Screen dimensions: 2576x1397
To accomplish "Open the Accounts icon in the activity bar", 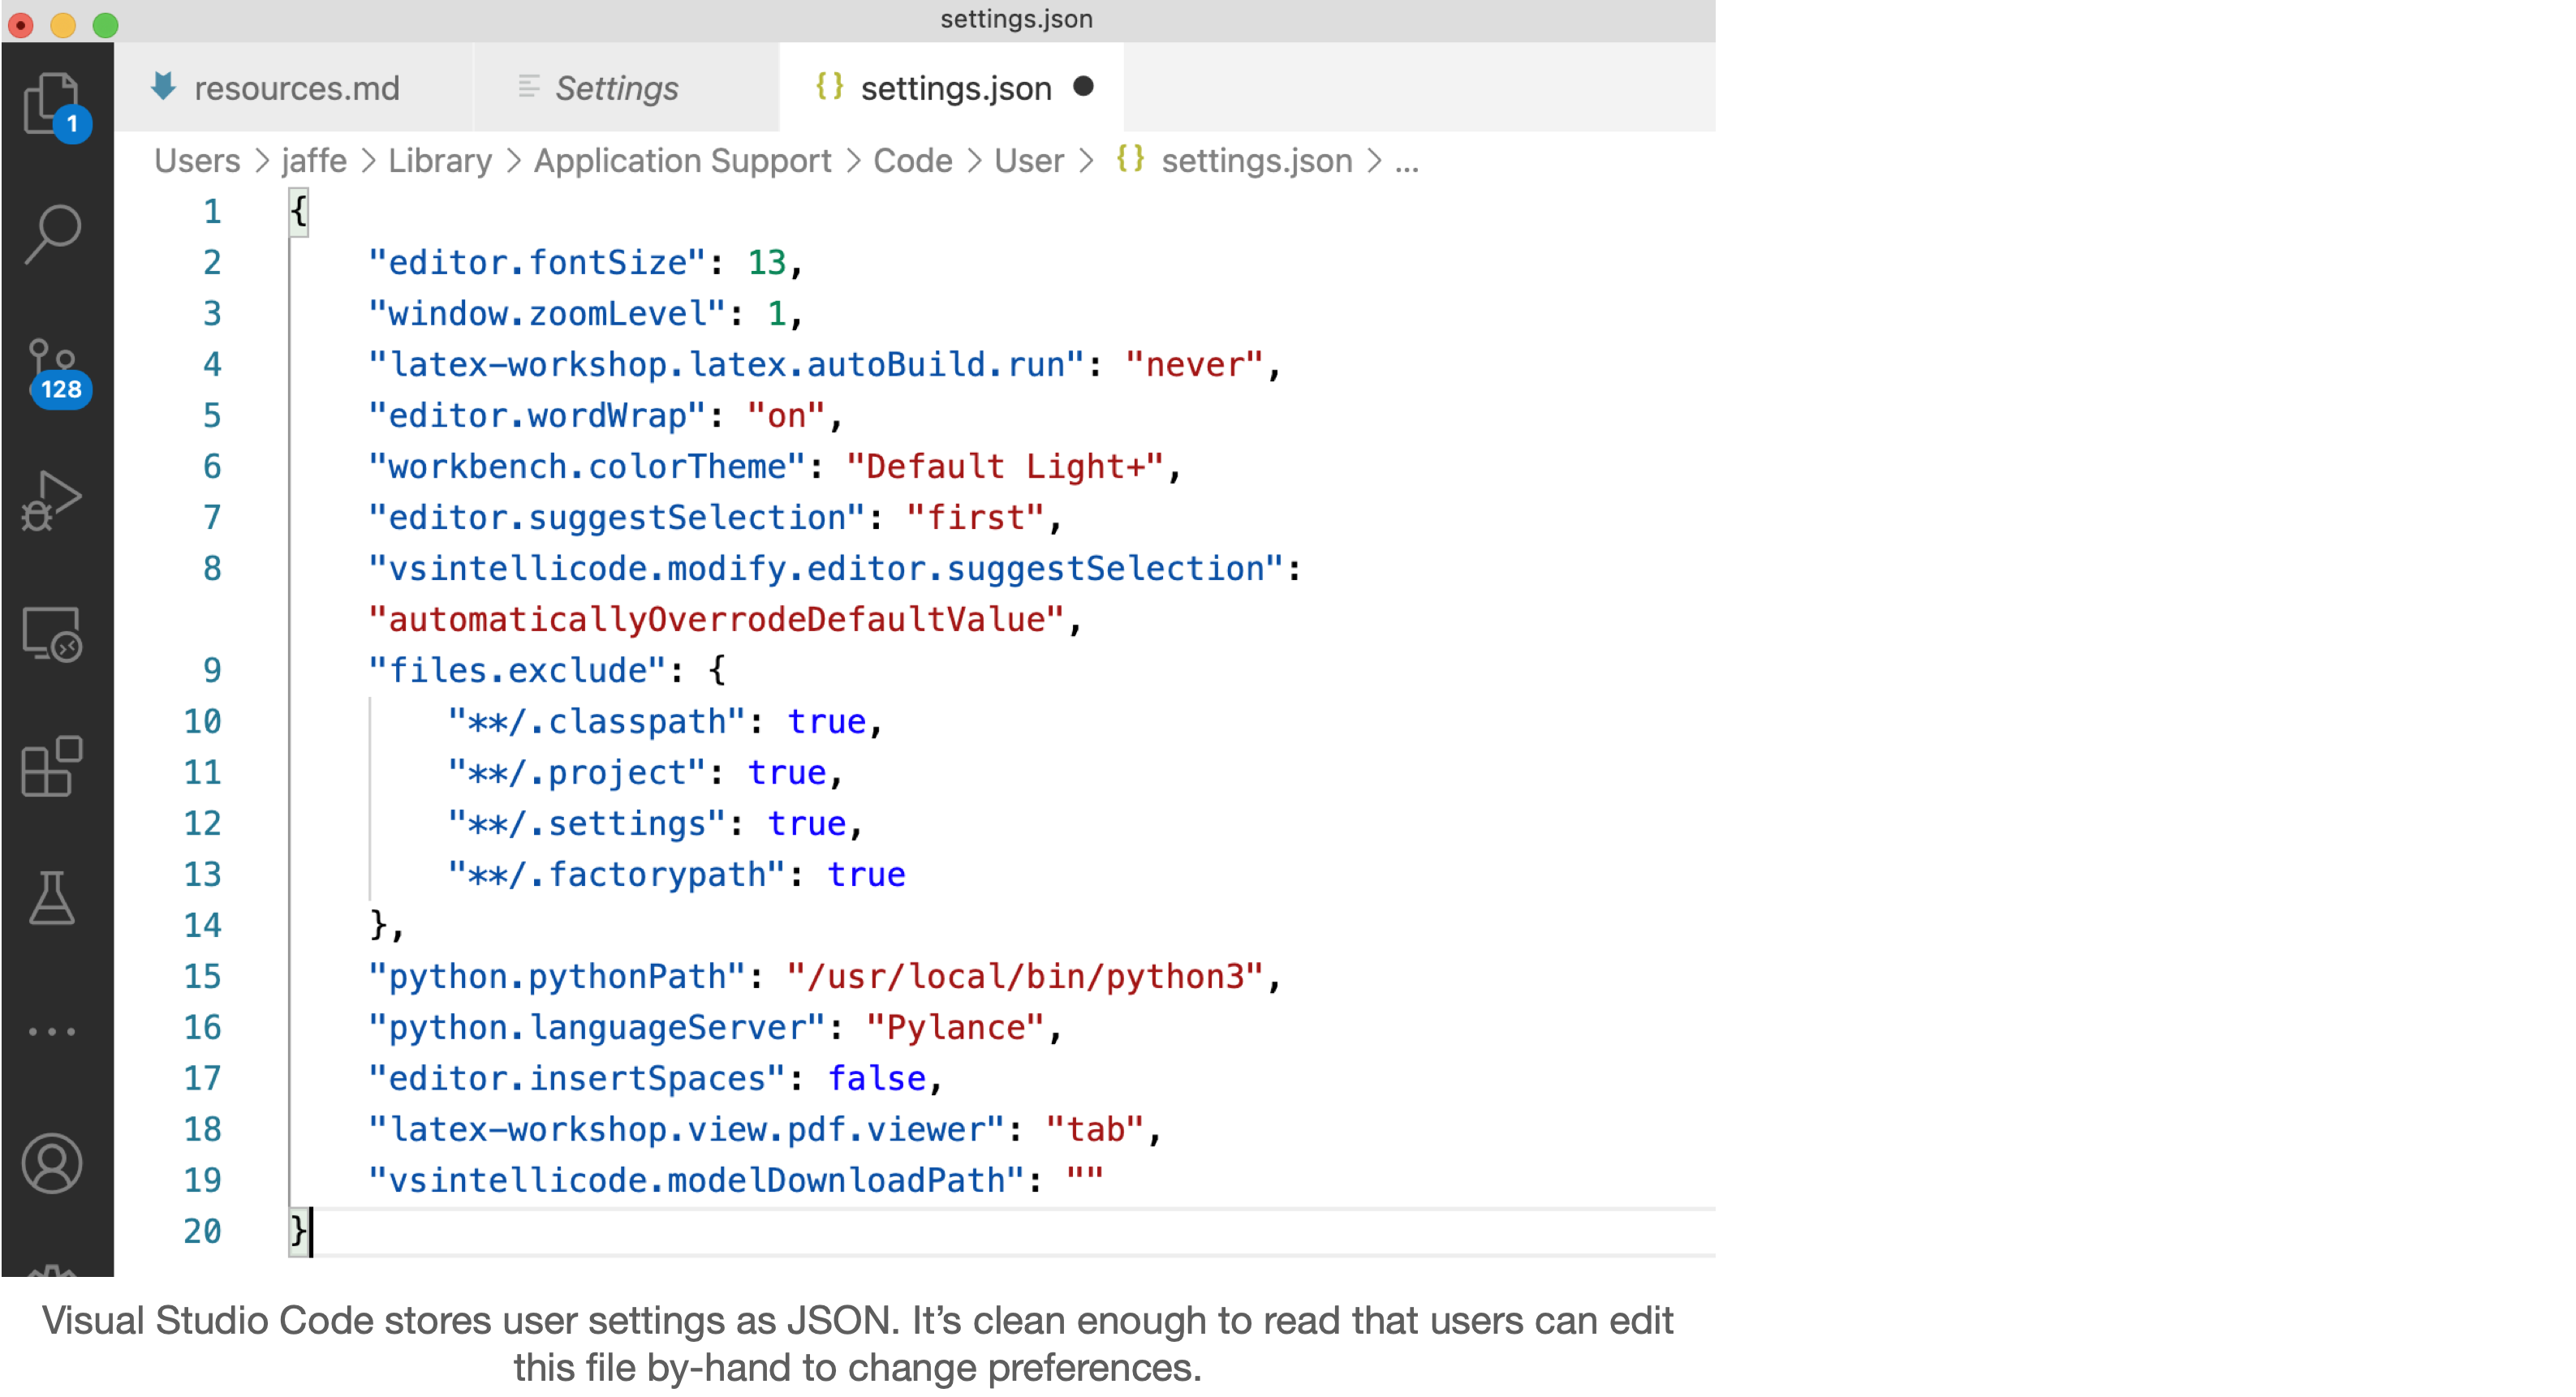I will click(52, 1163).
